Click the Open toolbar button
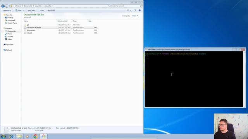Viewport: 248px width, 139px height. coord(19,10)
